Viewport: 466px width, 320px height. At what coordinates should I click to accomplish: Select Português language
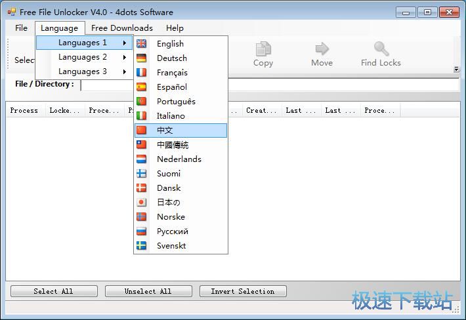point(180,101)
